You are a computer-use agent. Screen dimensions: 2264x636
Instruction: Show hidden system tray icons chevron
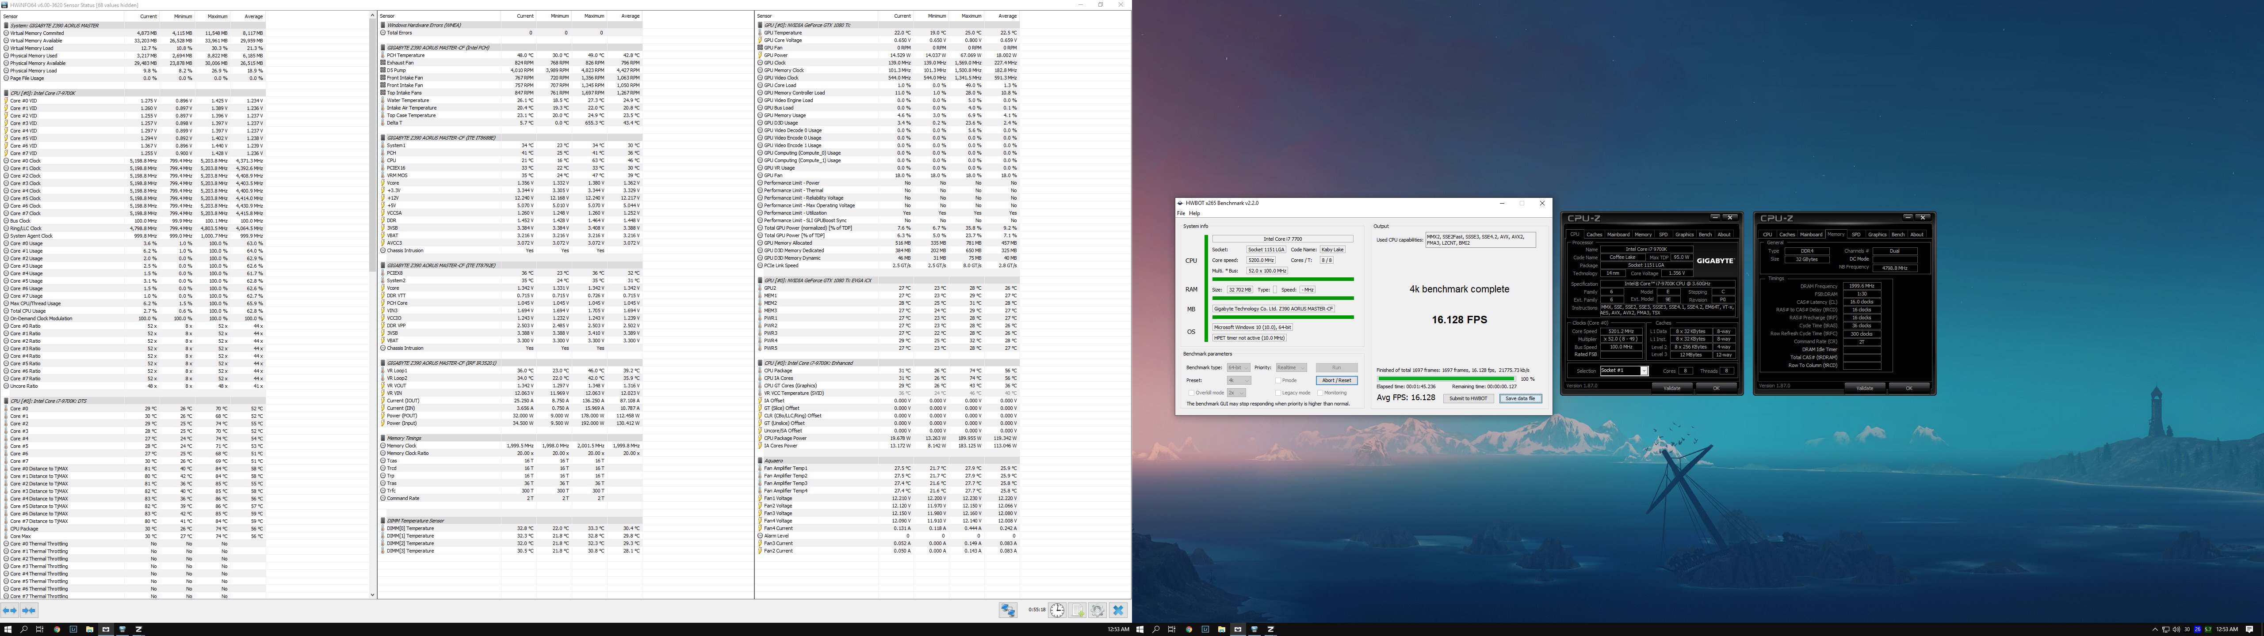(2155, 629)
